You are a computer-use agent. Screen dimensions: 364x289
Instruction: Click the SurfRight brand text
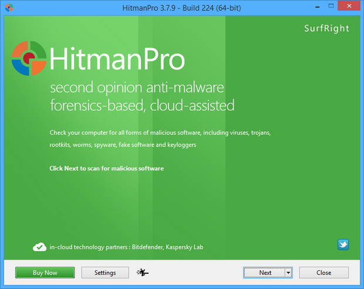(x=326, y=29)
